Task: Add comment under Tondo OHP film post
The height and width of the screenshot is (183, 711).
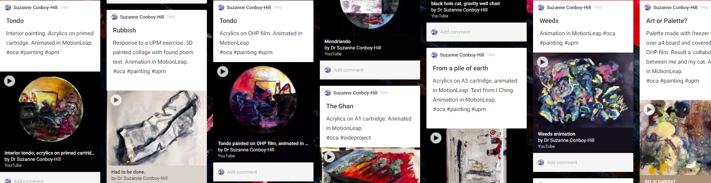Action: pos(242,172)
